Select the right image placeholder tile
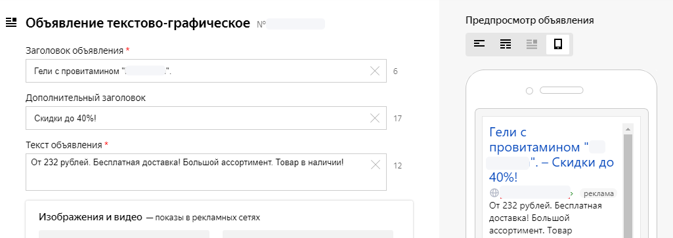Image resolution: width=673 pixels, height=238 pixels. pyautogui.click(x=308, y=234)
